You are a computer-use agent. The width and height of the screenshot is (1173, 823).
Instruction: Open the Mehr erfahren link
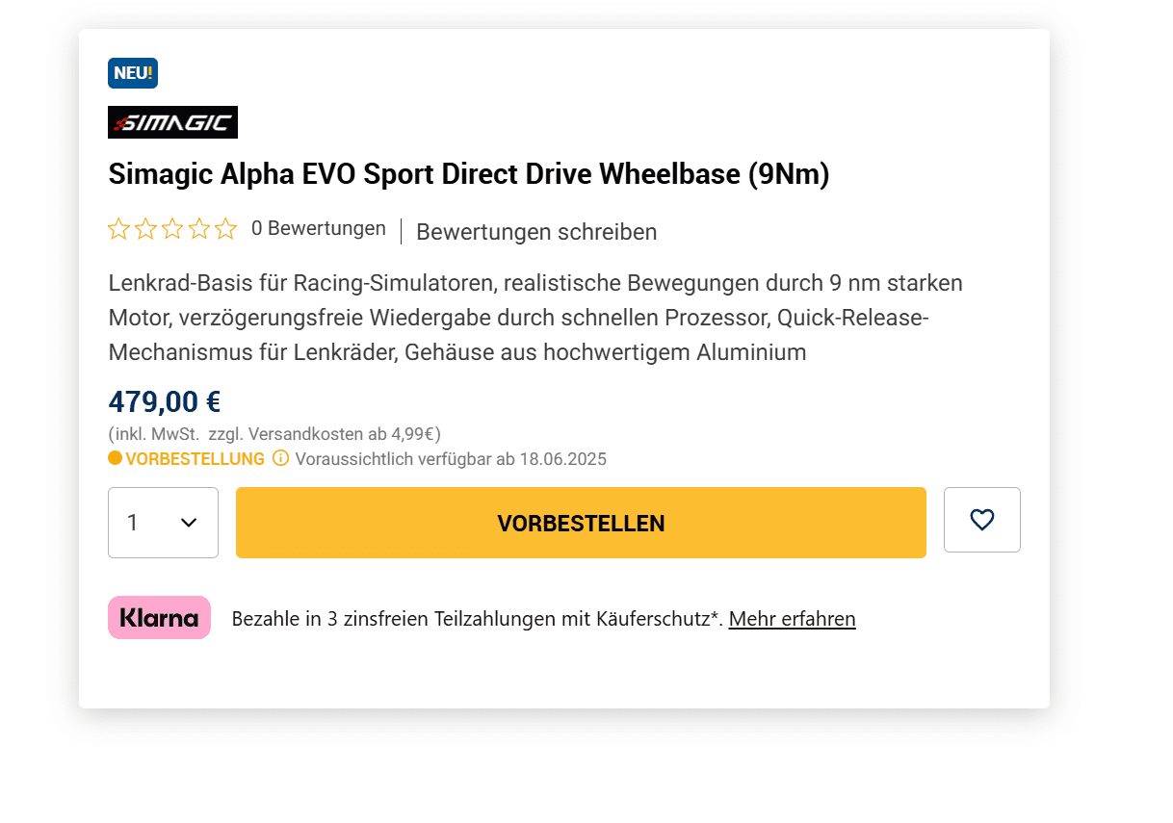pyautogui.click(x=792, y=619)
